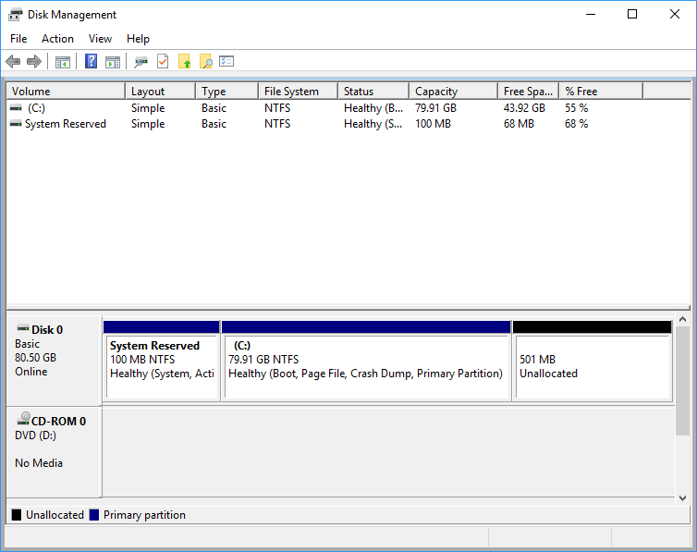Open the Action menu
This screenshot has width=697, height=552.
(58, 39)
